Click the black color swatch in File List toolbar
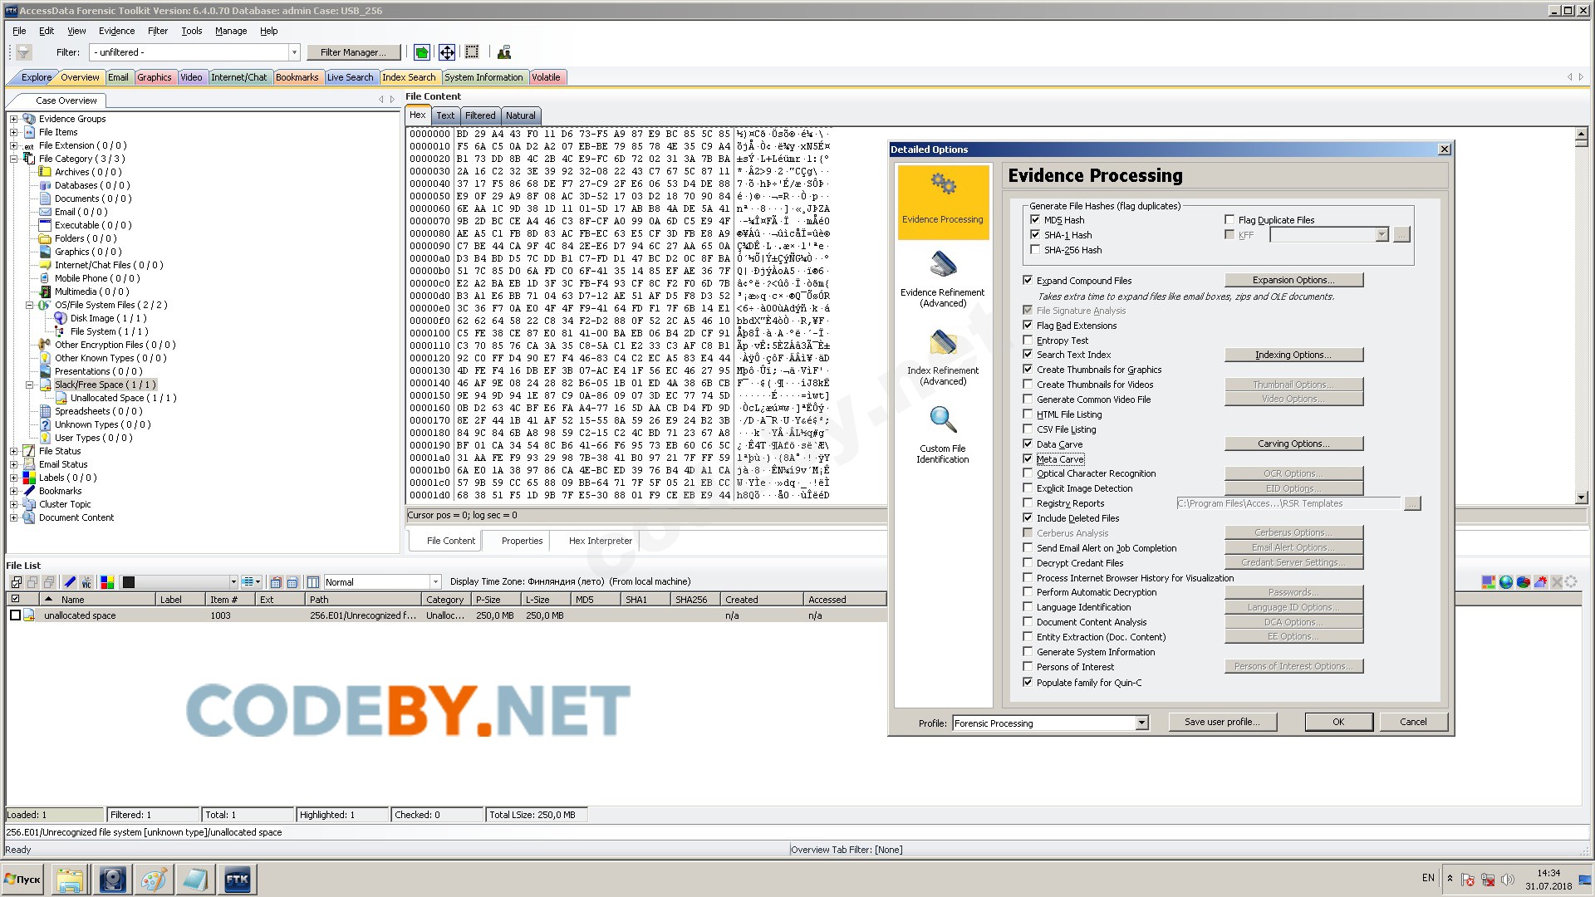 (129, 582)
